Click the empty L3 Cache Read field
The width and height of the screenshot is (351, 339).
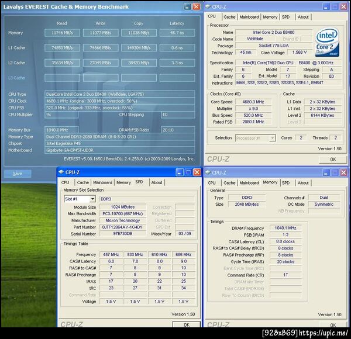click(x=62, y=78)
